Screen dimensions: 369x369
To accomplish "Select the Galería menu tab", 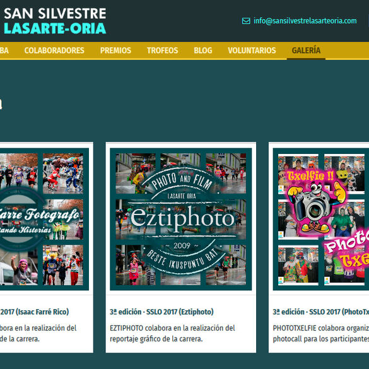I will [x=306, y=50].
